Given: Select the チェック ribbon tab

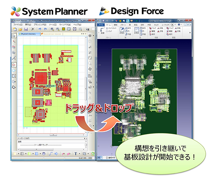Looking at the screenshot, I should (156, 25).
